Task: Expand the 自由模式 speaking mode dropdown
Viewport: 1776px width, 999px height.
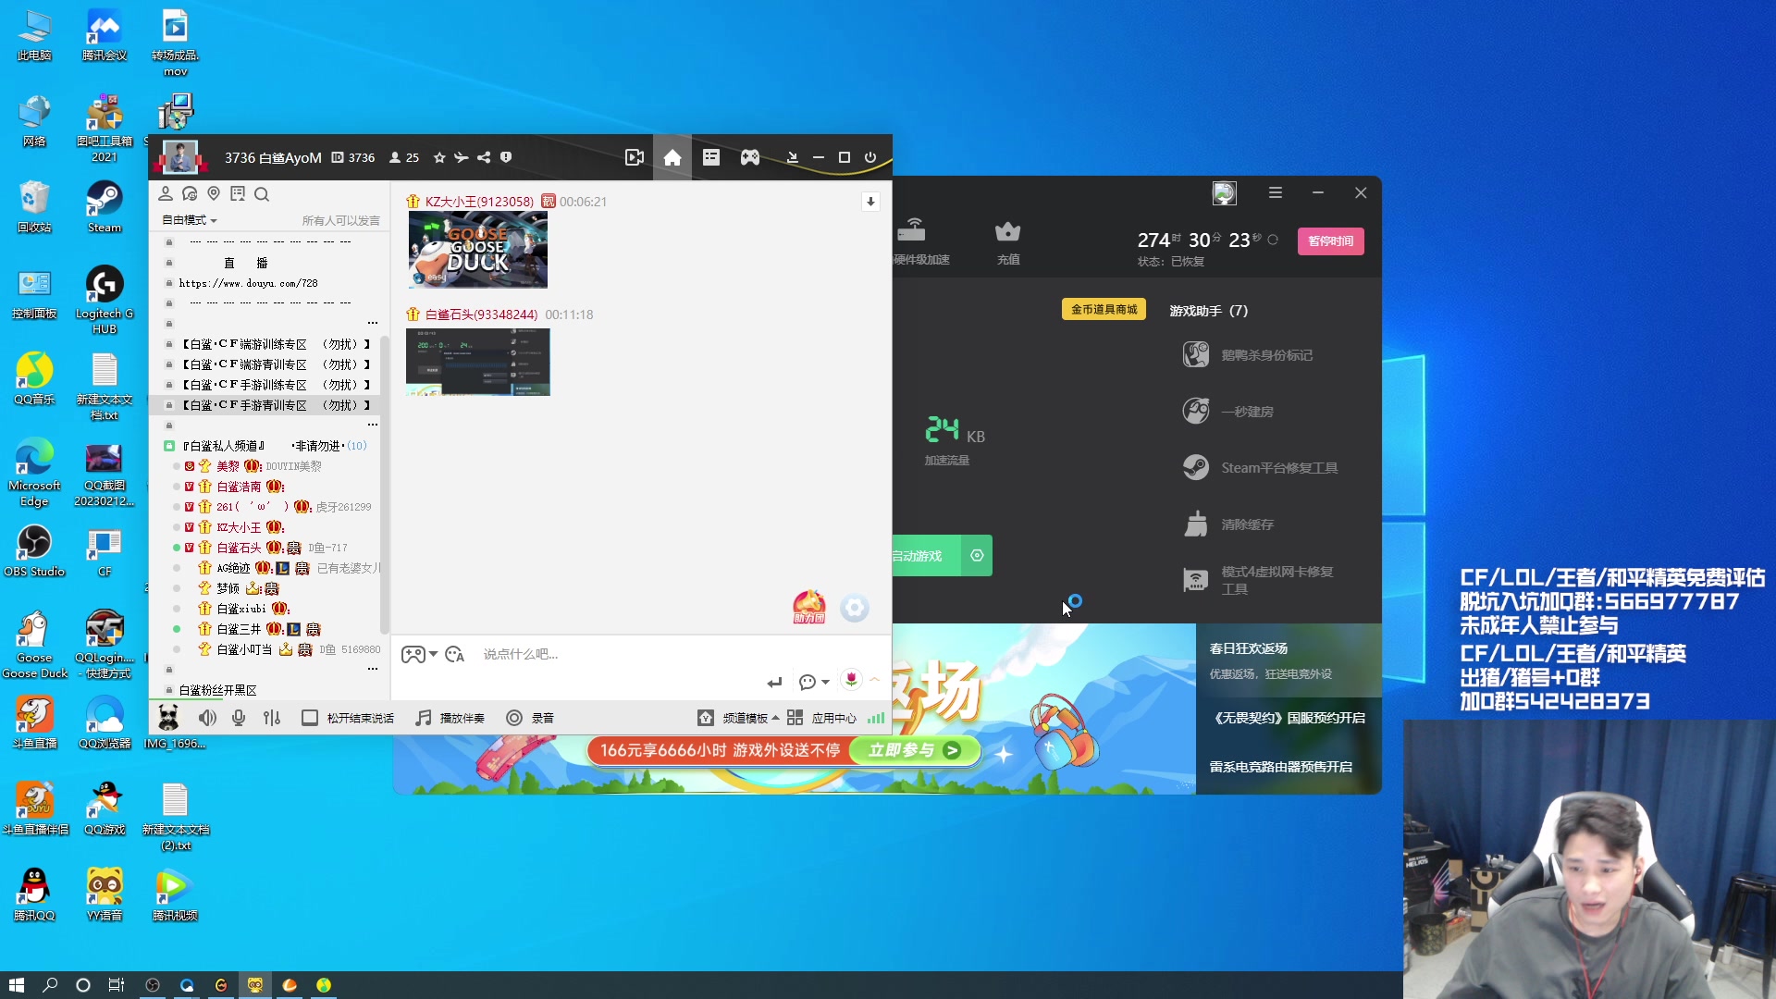Action: point(190,220)
